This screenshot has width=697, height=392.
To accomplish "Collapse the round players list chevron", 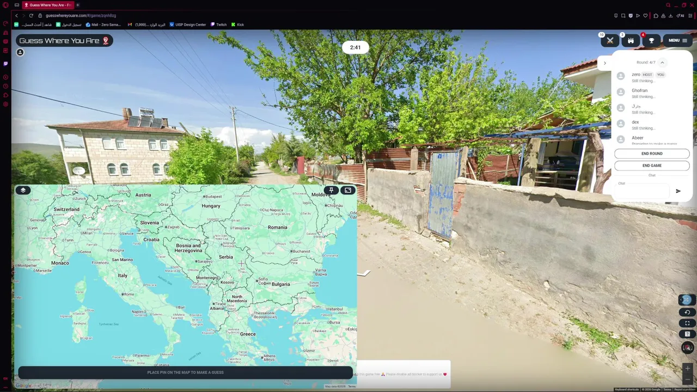I will (x=662, y=63).
